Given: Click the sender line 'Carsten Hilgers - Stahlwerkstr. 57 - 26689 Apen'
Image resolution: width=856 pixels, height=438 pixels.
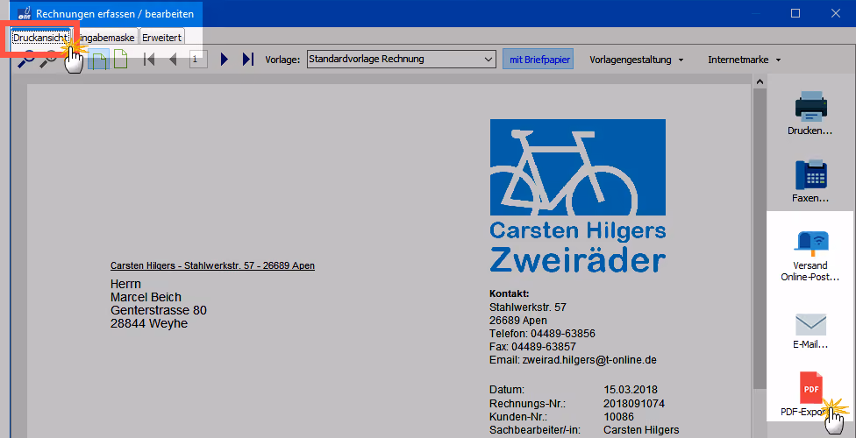Looking at the screenshot, I should [212, 265].
